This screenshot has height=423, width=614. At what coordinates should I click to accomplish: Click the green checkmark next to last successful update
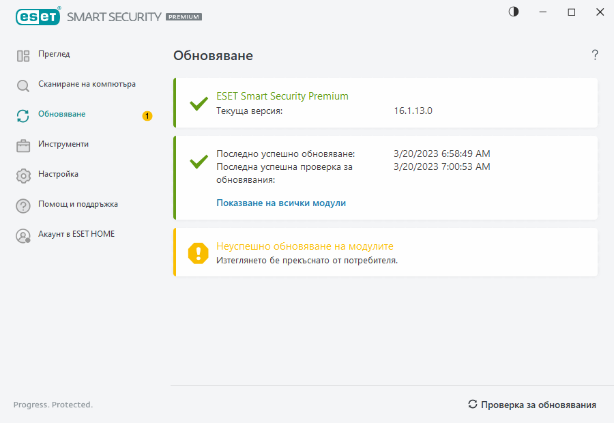(198, 162)
